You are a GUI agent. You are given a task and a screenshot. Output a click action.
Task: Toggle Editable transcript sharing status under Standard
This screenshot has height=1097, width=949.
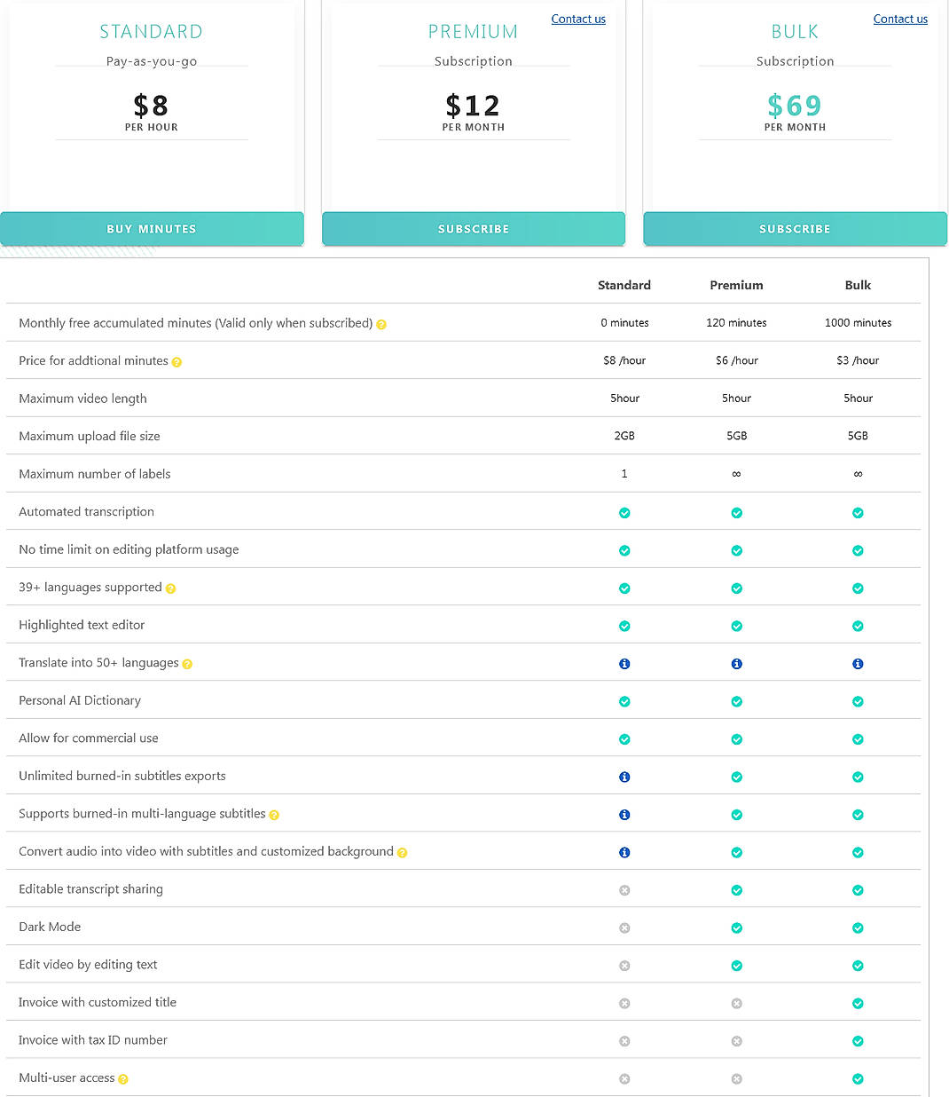tap(624, 889)
